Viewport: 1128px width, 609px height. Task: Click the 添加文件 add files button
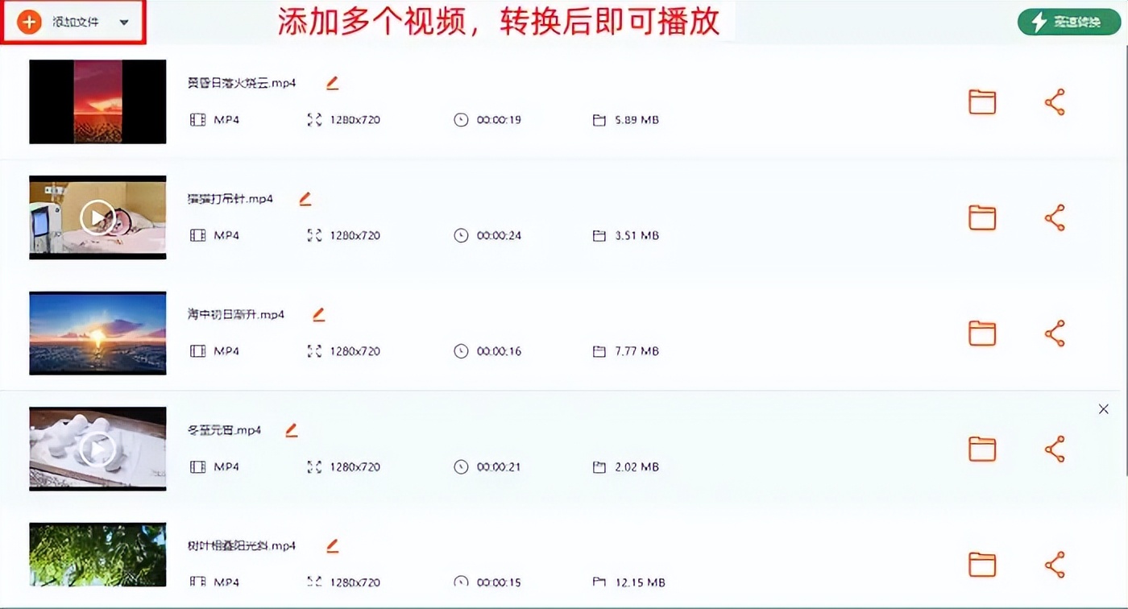pos(71,22)
